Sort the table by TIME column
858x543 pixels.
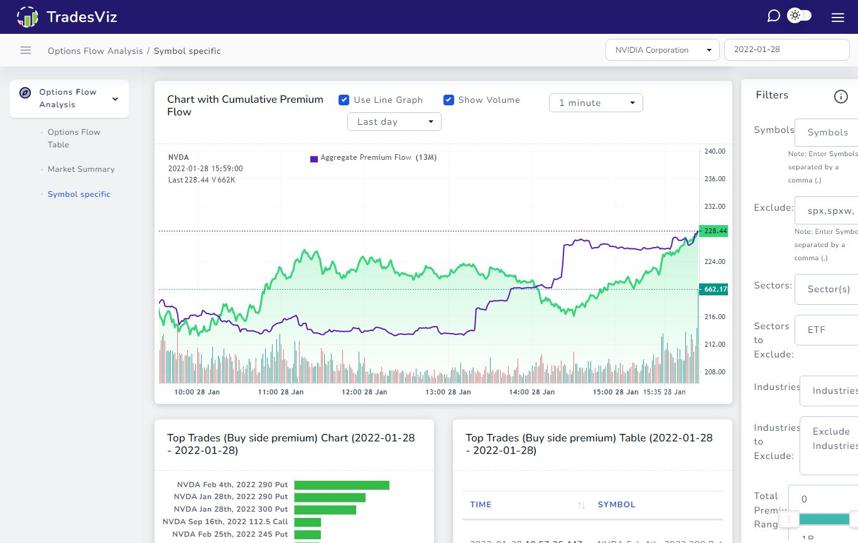(x=481, y=505)
